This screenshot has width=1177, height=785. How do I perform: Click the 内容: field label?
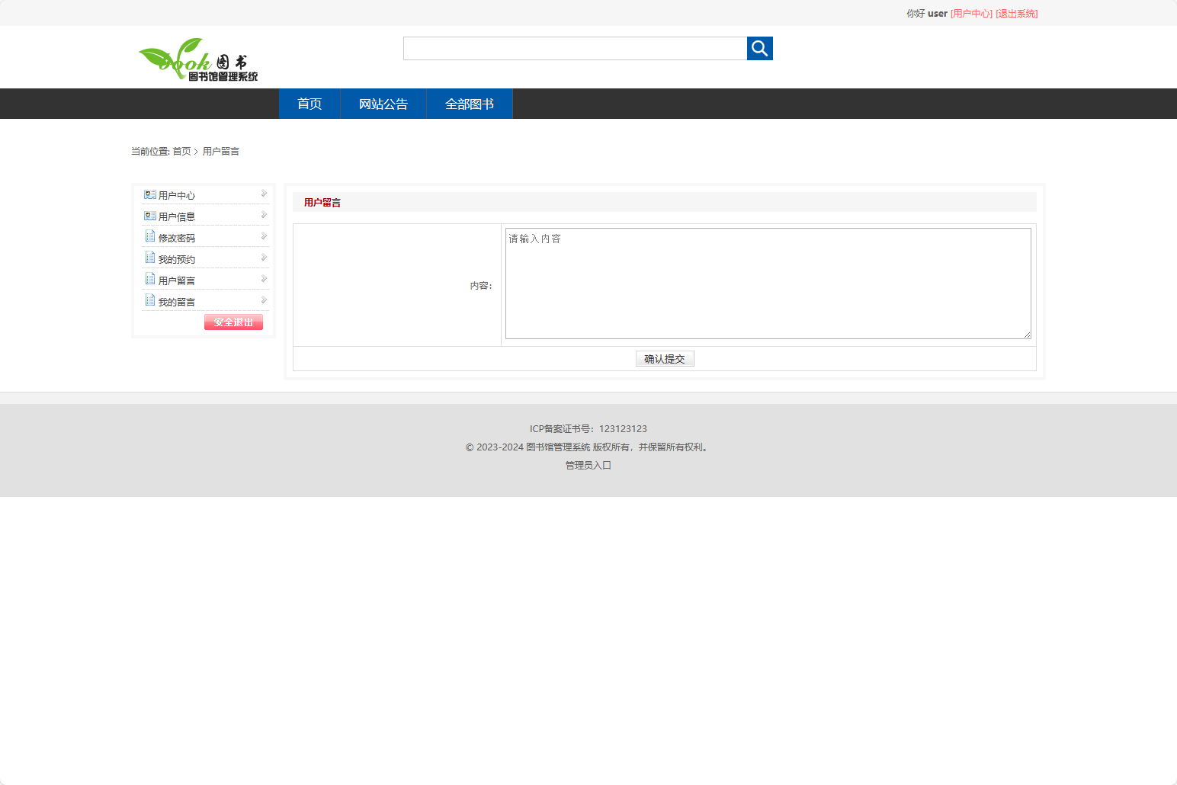point(481,286)
